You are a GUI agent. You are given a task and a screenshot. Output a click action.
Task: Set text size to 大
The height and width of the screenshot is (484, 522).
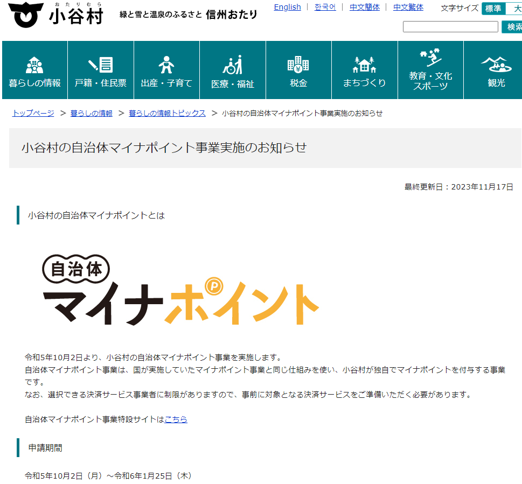click(514, 8)
